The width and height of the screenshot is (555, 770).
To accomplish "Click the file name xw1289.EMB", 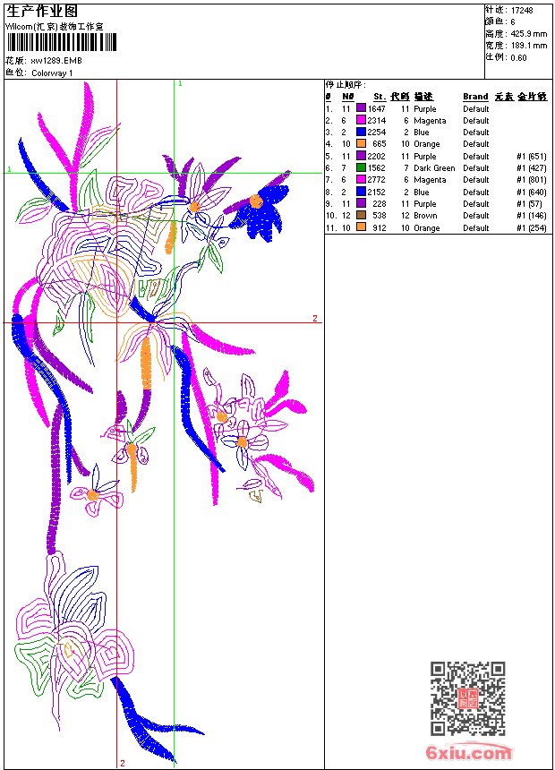I will 56,60.
